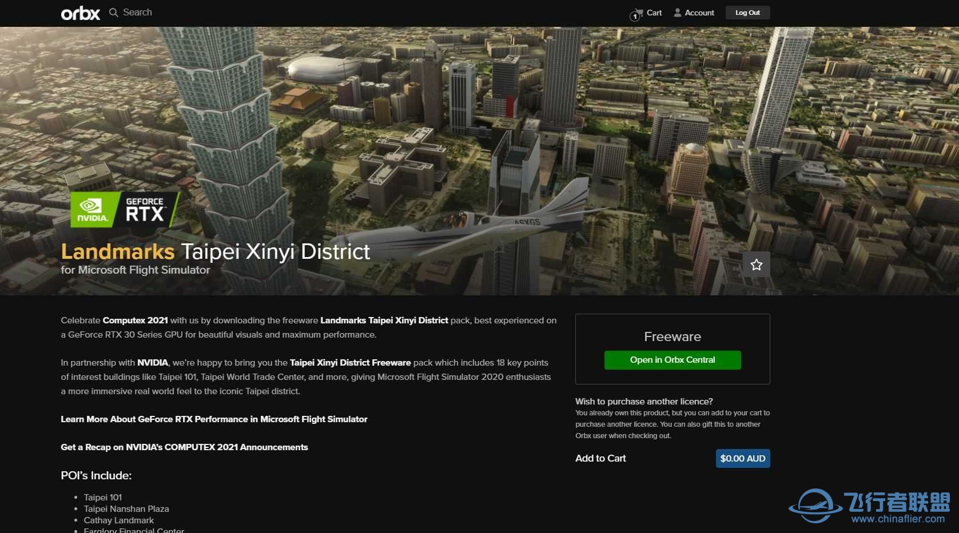This screenshot has height=533, width=959.
Task: Click 'for Microsoft Flight Simulator' subtitle
Action: (136, 270)
